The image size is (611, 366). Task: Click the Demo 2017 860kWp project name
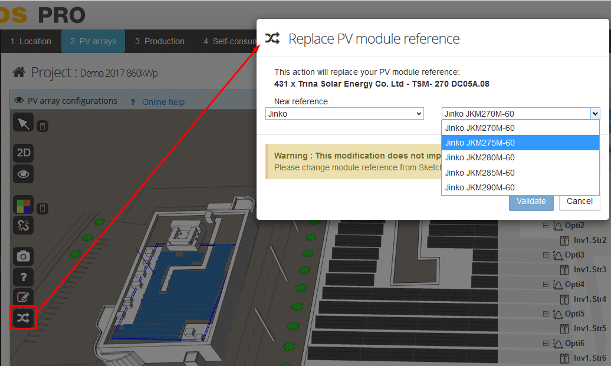coord(119,73)
